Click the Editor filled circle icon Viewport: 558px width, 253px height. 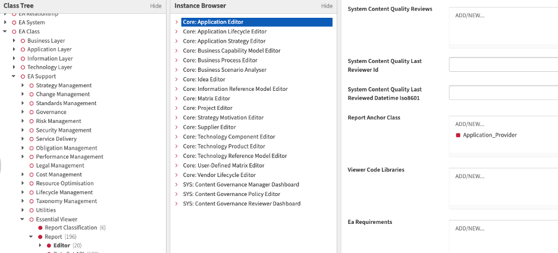[x=49, y=245]
